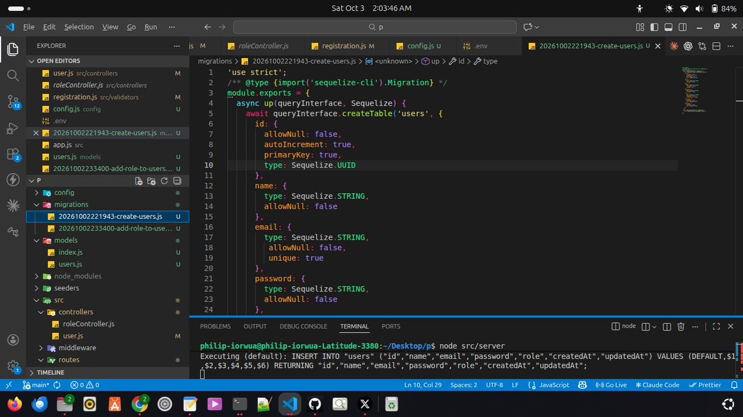The height and width of the screenshot is (417, 743).
Task: Open the Extensions view in activity bar
Action: tap(12, 154)
